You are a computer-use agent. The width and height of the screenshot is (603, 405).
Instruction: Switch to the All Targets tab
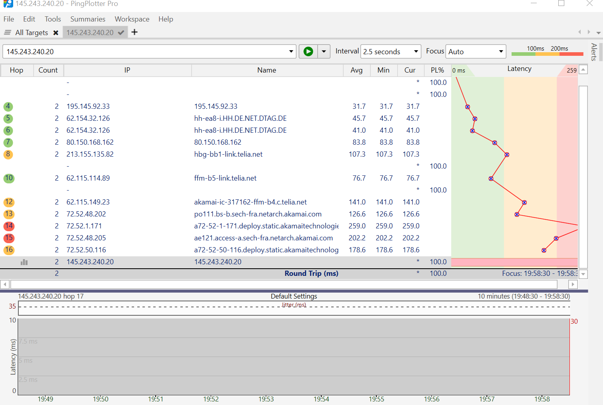(32, 33)
